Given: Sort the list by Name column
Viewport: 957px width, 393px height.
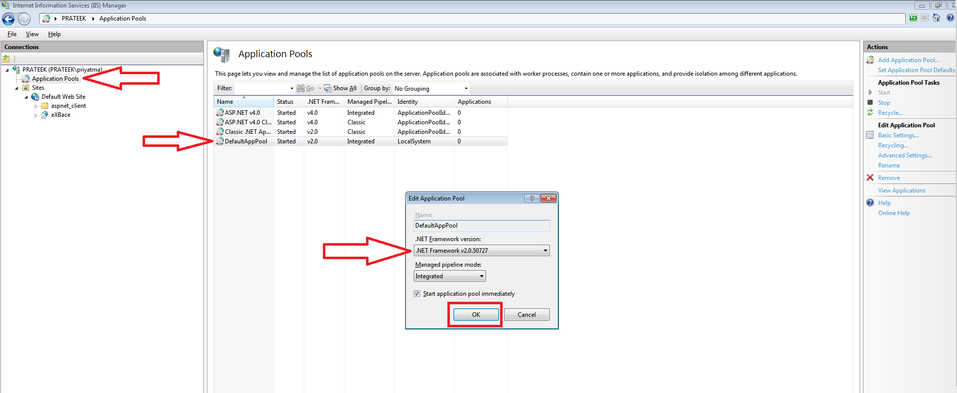Looking at the screenshot, I should (244, 102).
